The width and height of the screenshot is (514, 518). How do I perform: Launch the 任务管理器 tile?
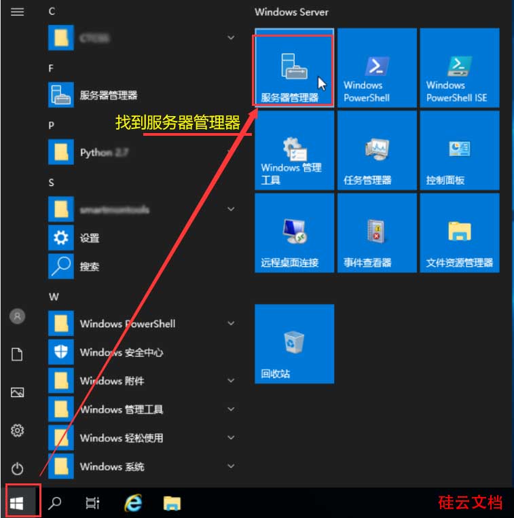pos(377,151)
